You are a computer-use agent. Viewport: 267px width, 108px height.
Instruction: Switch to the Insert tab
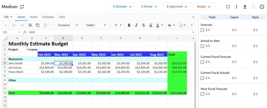[34, 17]
